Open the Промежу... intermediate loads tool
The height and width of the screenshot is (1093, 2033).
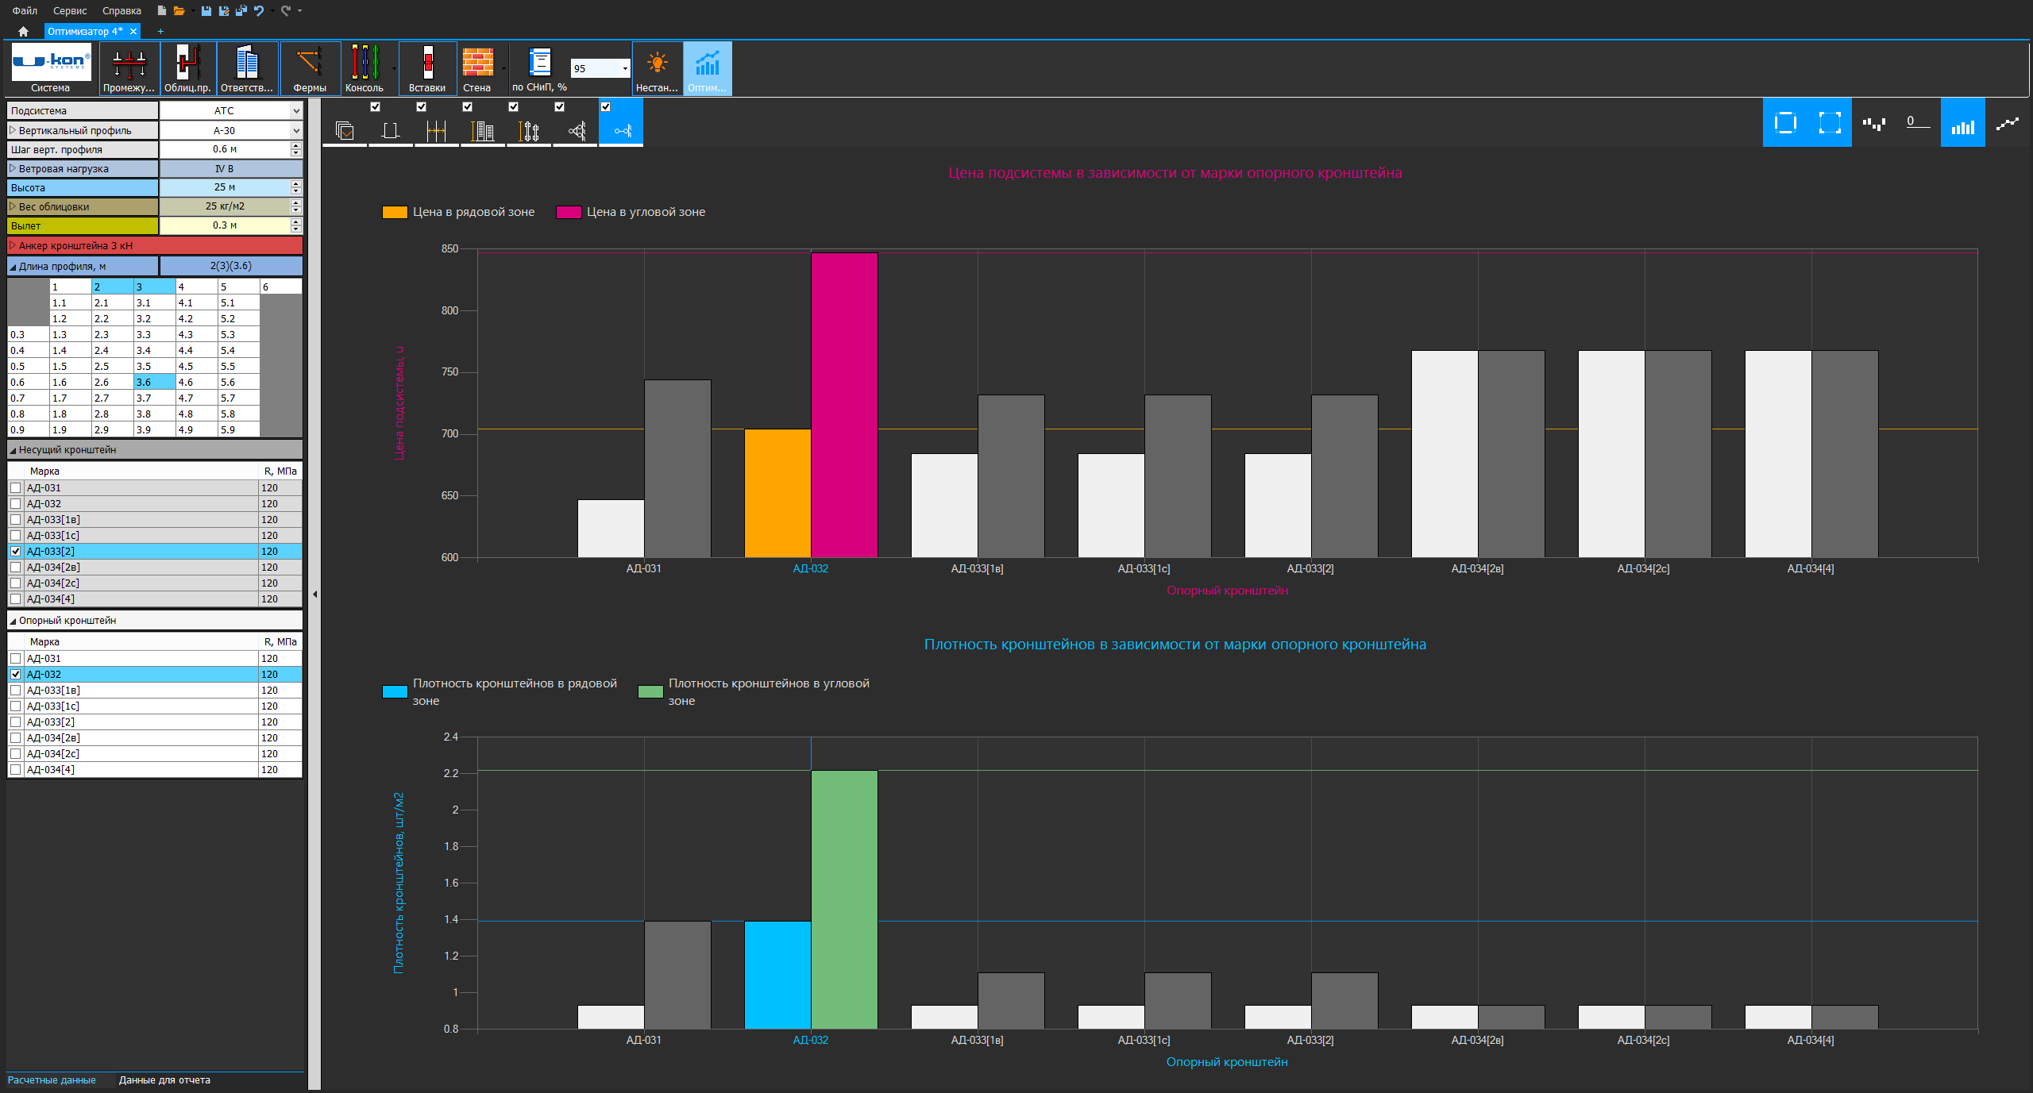(129, 69)
